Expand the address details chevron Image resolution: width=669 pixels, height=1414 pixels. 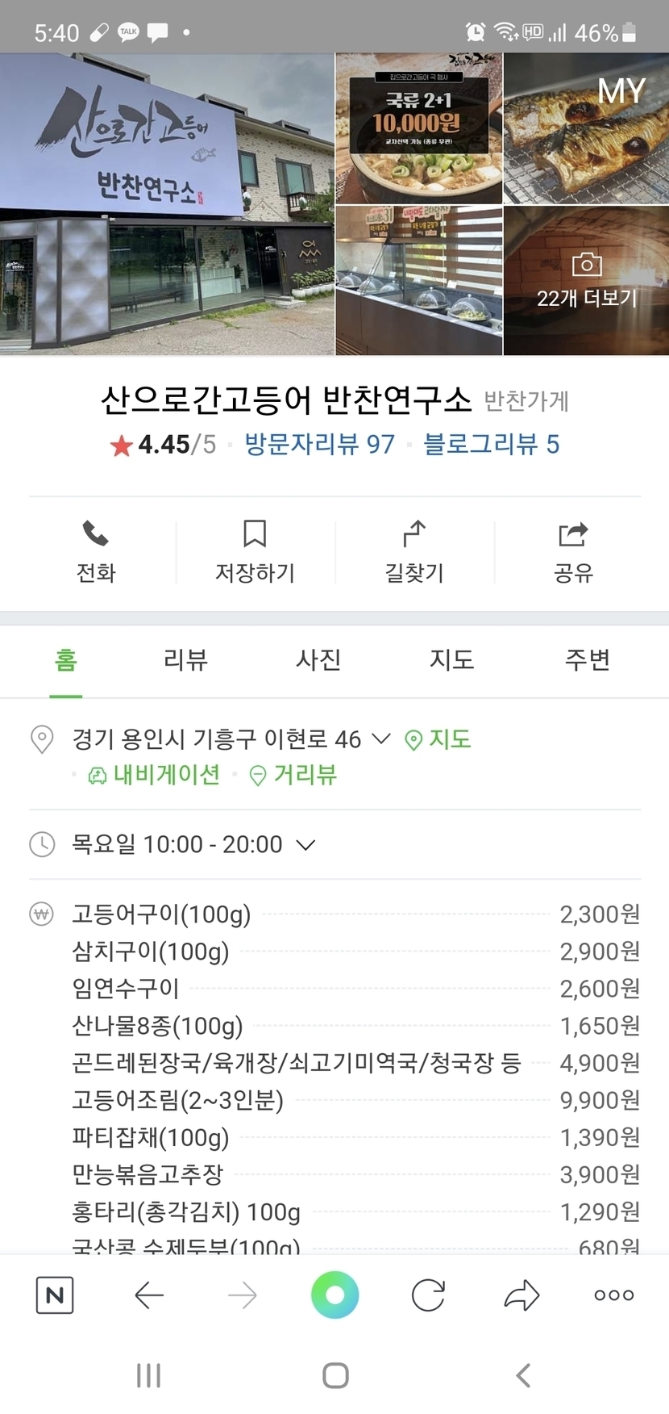point(380,738)
